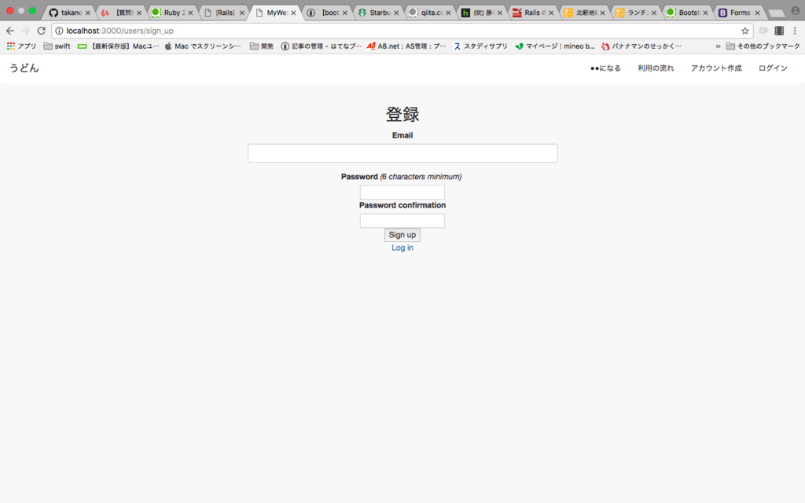
Task: Open 記事の管理 はてなブ bookmark
Action: 321,46
